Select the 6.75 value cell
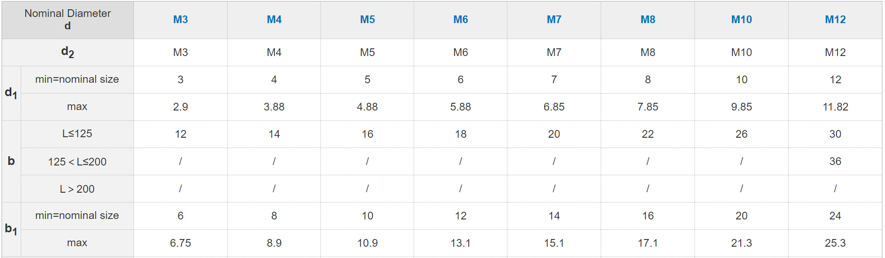This screenshot has height=258, width=885. [x=180, y=243]
